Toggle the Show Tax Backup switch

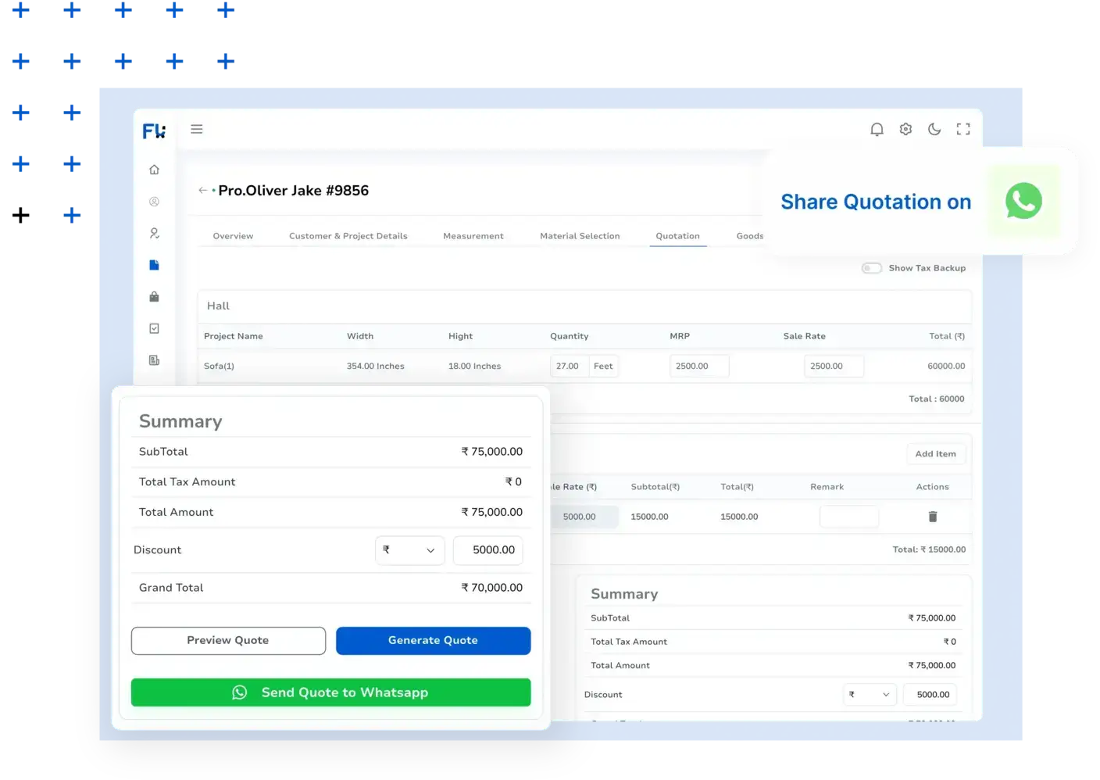pos(871,268)
